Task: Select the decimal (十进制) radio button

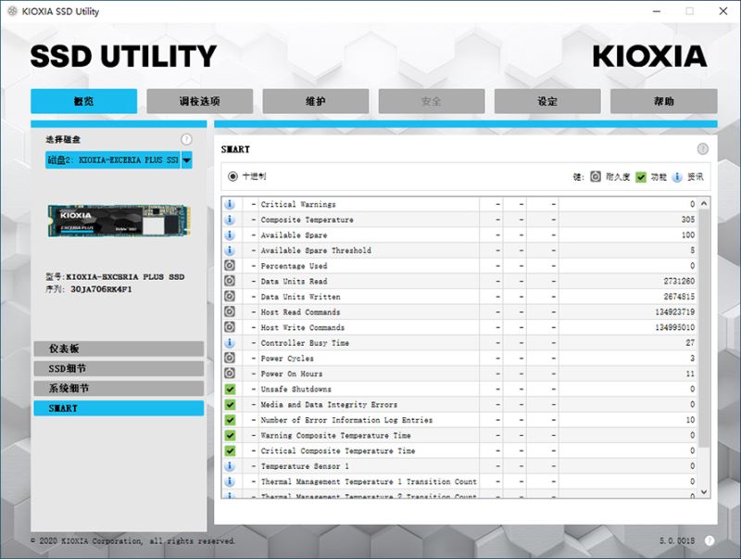Action: tap(232, 176)
